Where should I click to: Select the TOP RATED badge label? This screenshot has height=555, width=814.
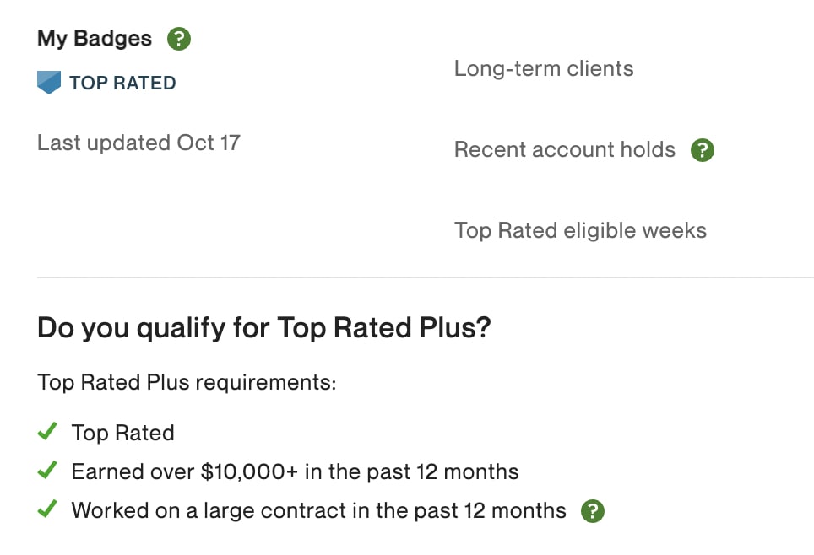point(122,83)
